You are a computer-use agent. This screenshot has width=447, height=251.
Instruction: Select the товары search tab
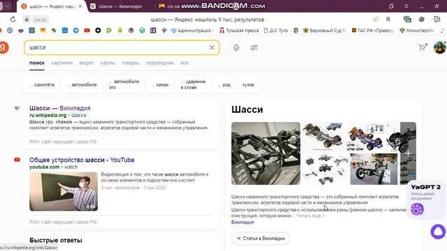(x=131, y=63)
